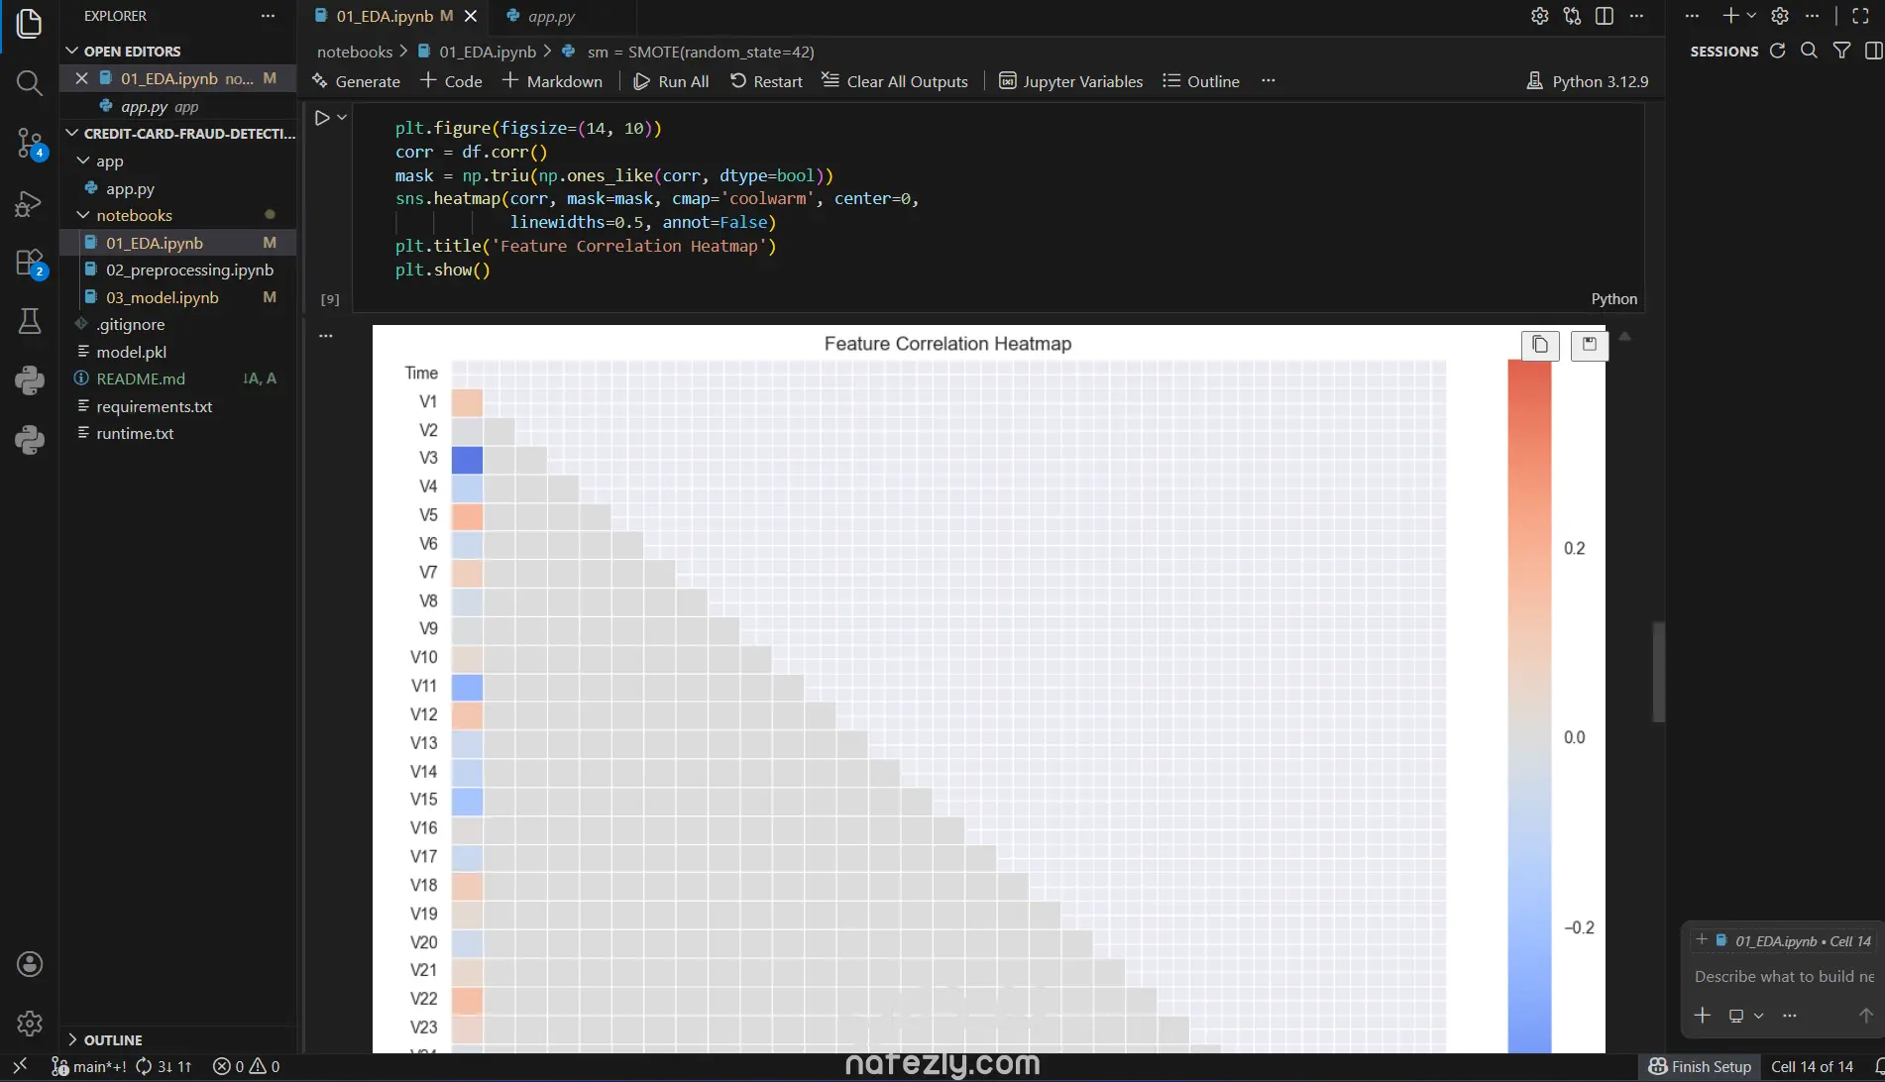The width and height of the screenshot is (1885, 1082).
Task: Collapse the app folder
Action: [x=83, y=161]
